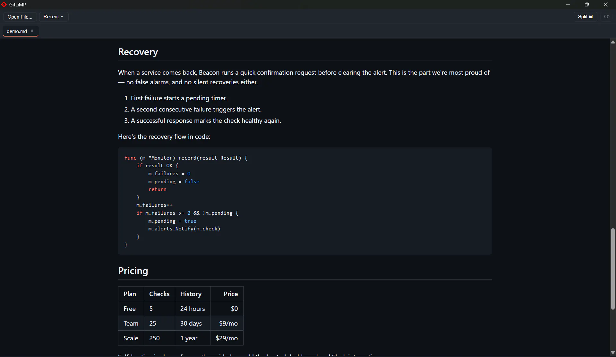Viewport: 616px width, 357px height.
Task: Click 'A second consecutive failure triggers the alert.'
Action: coord(196,109)
